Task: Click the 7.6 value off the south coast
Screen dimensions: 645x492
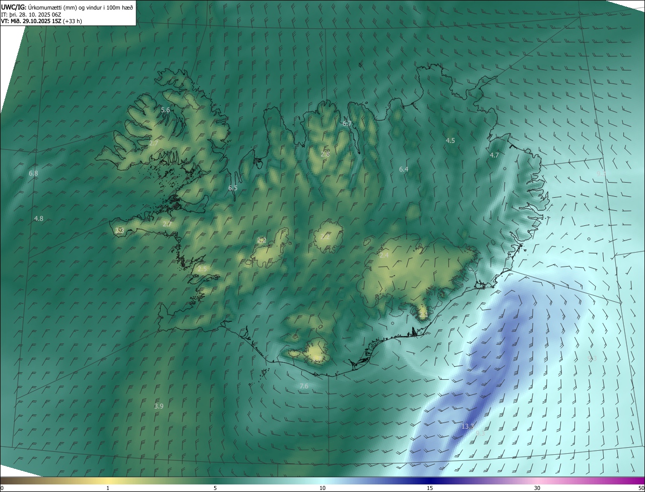Action: point(304,386)
